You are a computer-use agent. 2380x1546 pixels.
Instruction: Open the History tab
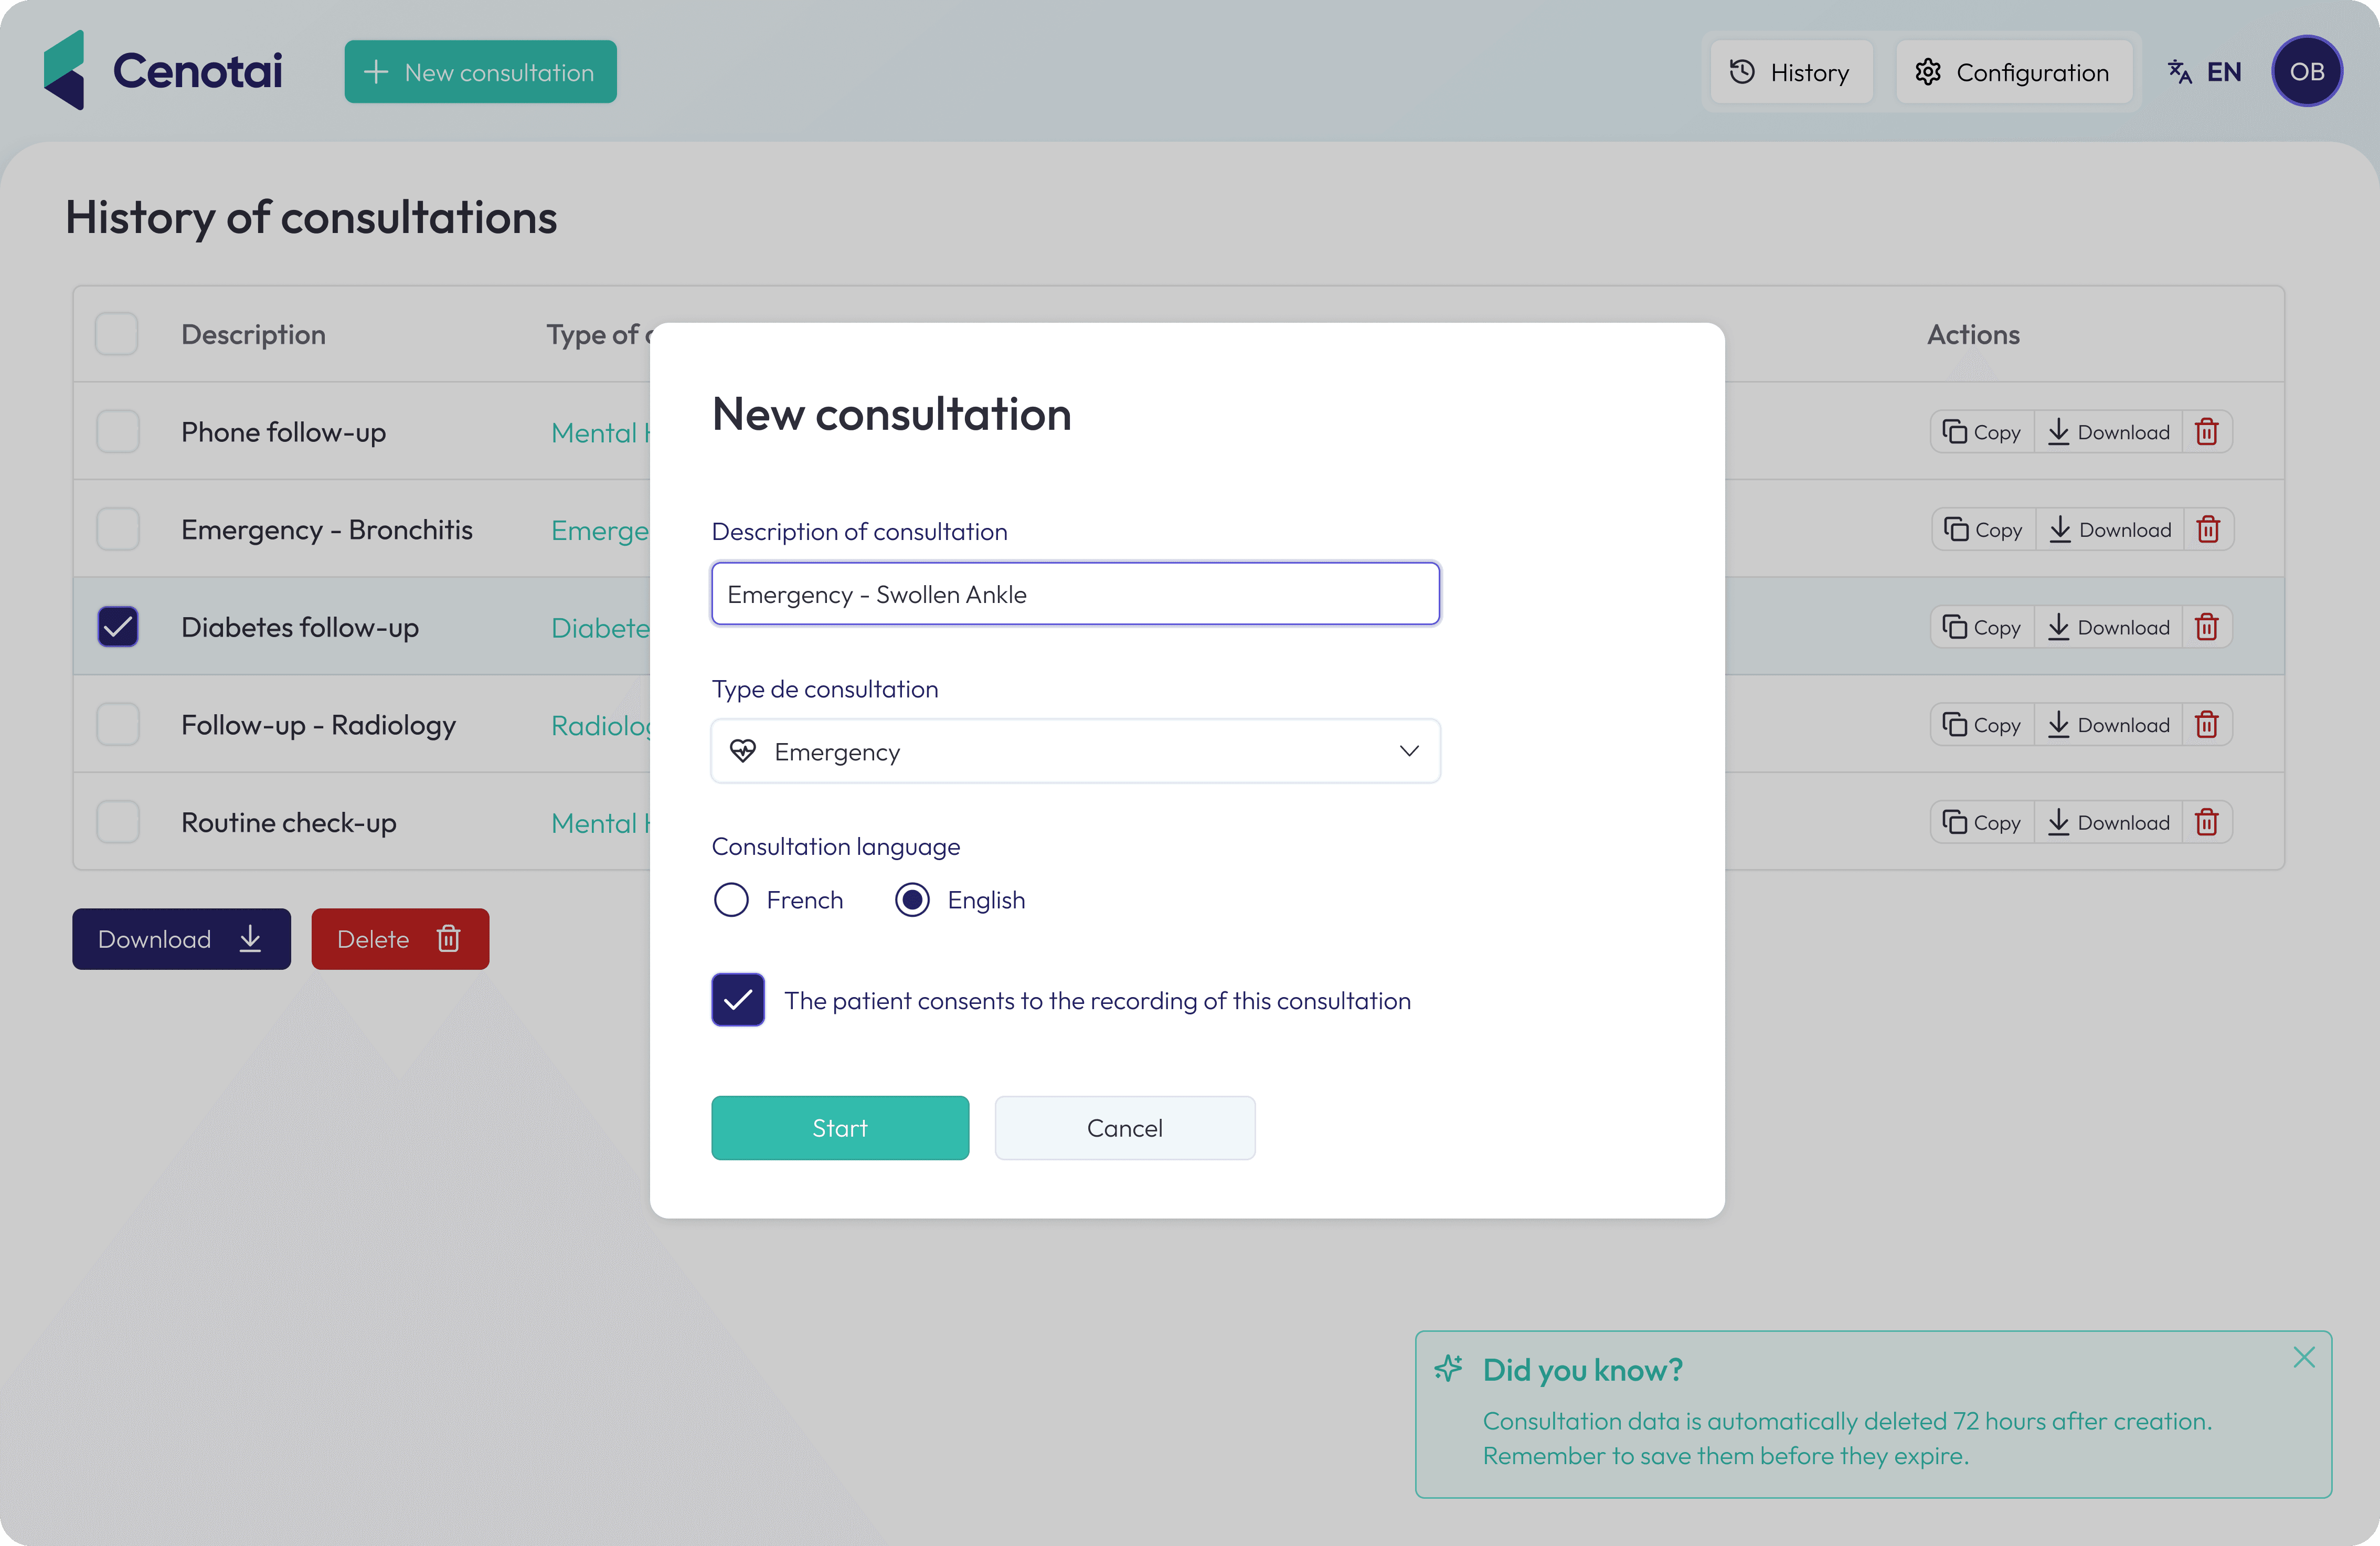pos(1790,72)
